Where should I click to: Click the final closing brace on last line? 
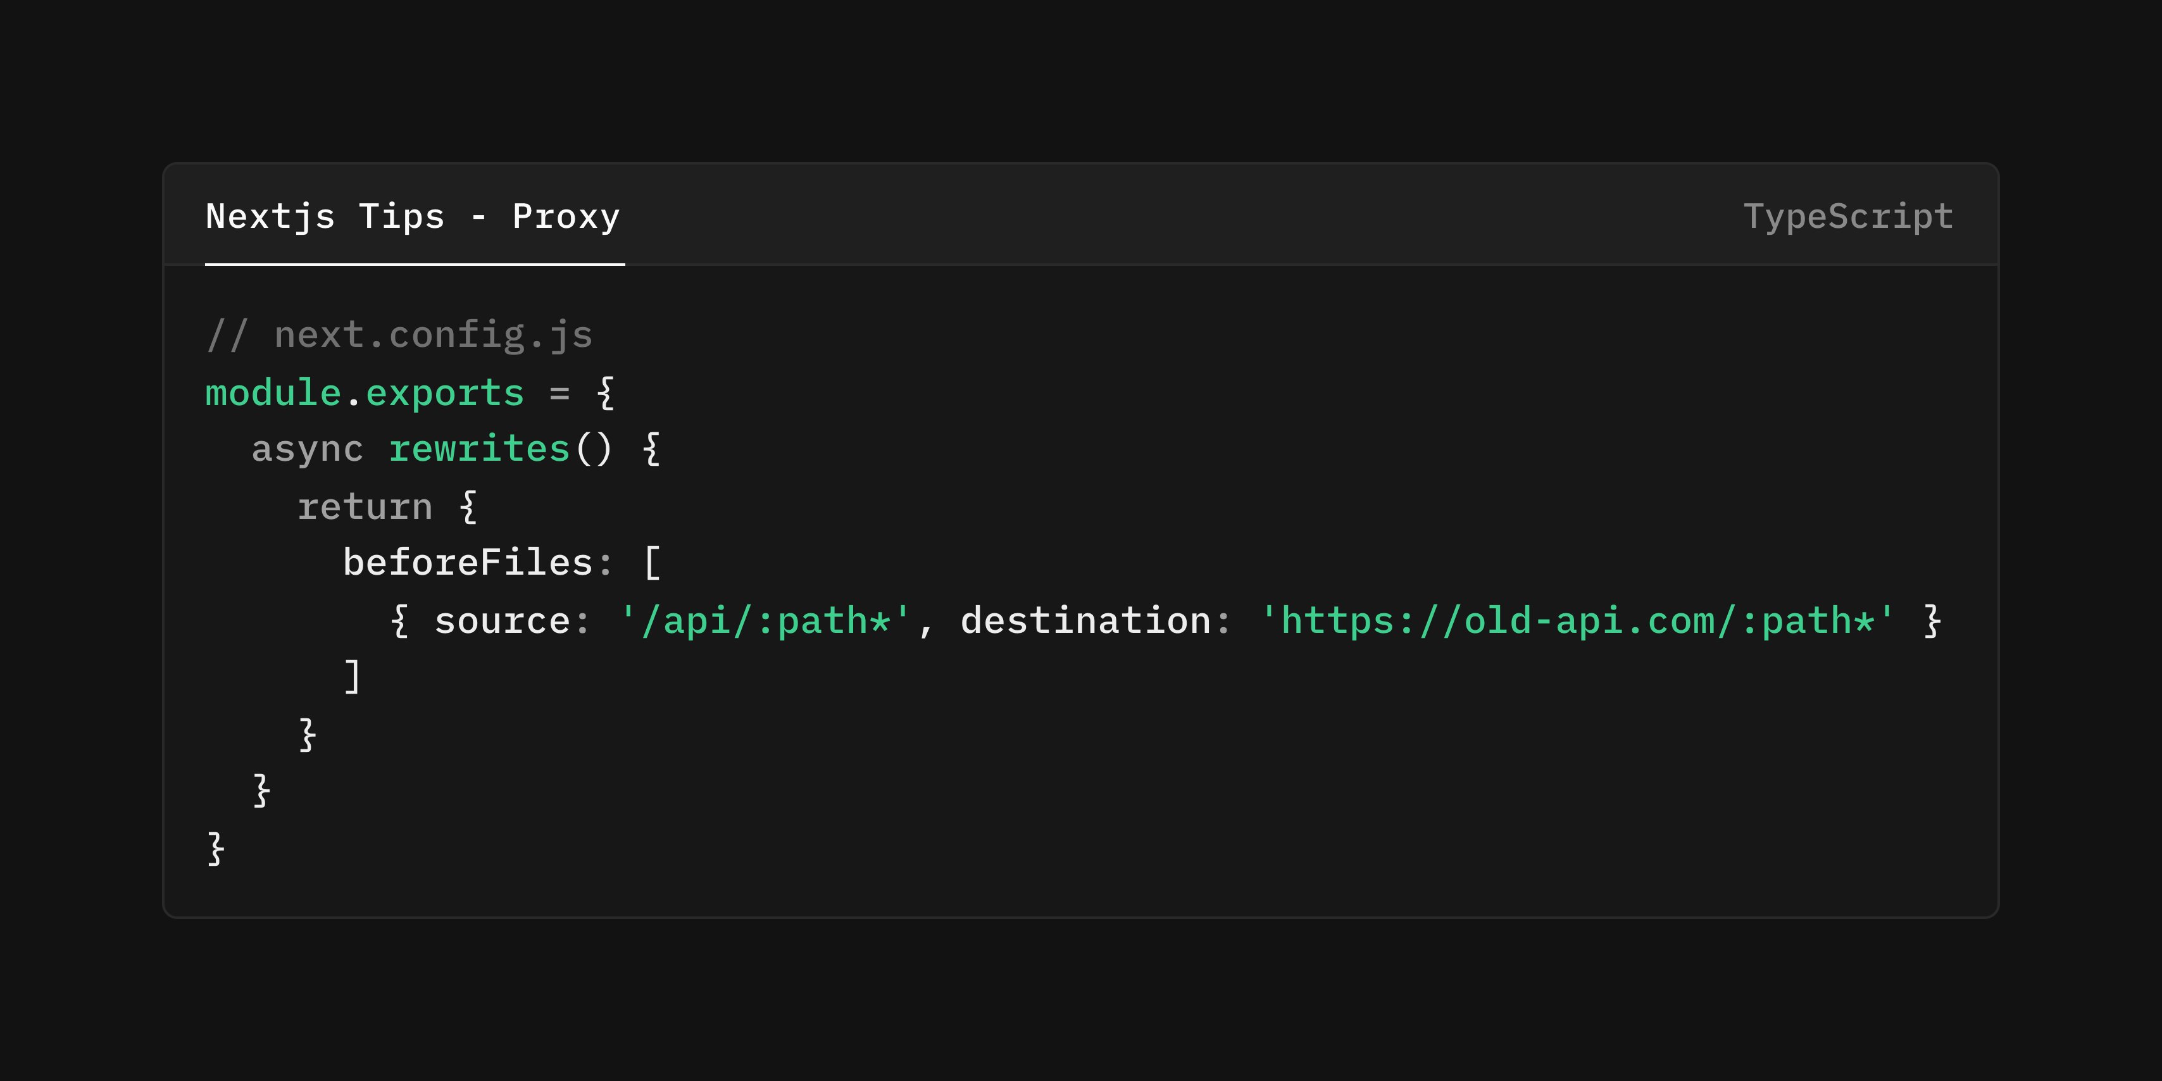(x=216, y=847)
